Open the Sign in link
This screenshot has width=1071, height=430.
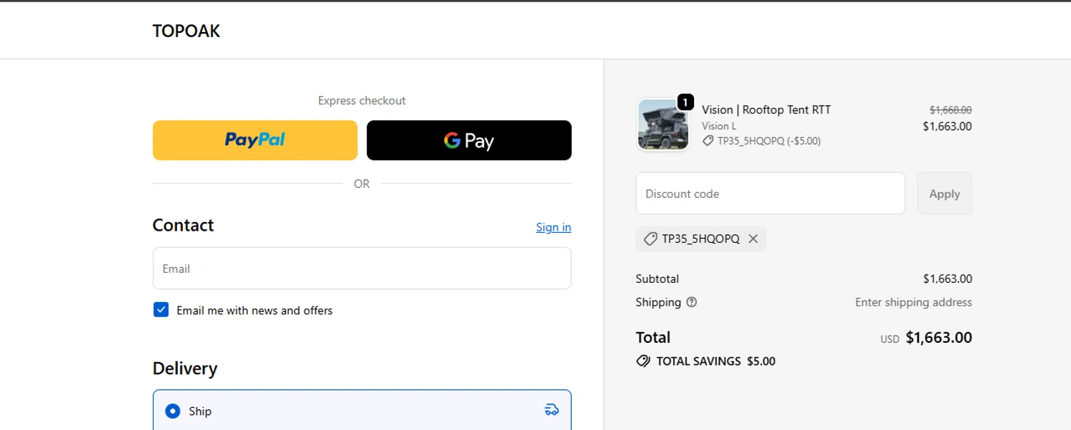point(553,227)
